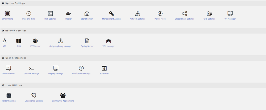
Task: Click the Scheduler calendar icon
Action: click(104, 68)
